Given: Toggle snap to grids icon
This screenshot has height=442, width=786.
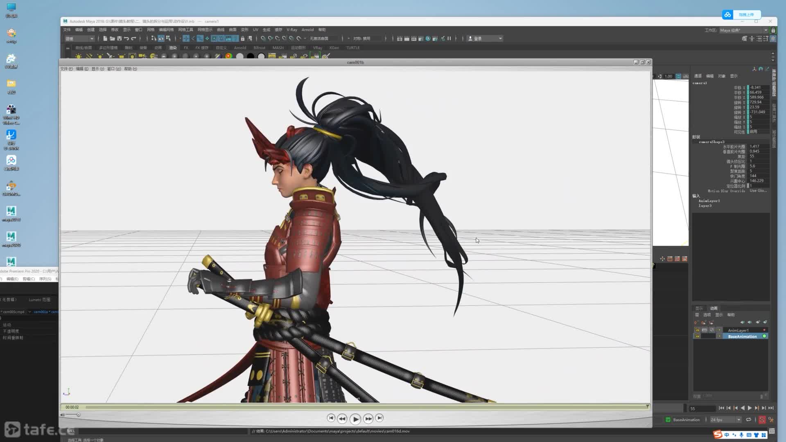Looking at the screenshot, I should 263,38.
